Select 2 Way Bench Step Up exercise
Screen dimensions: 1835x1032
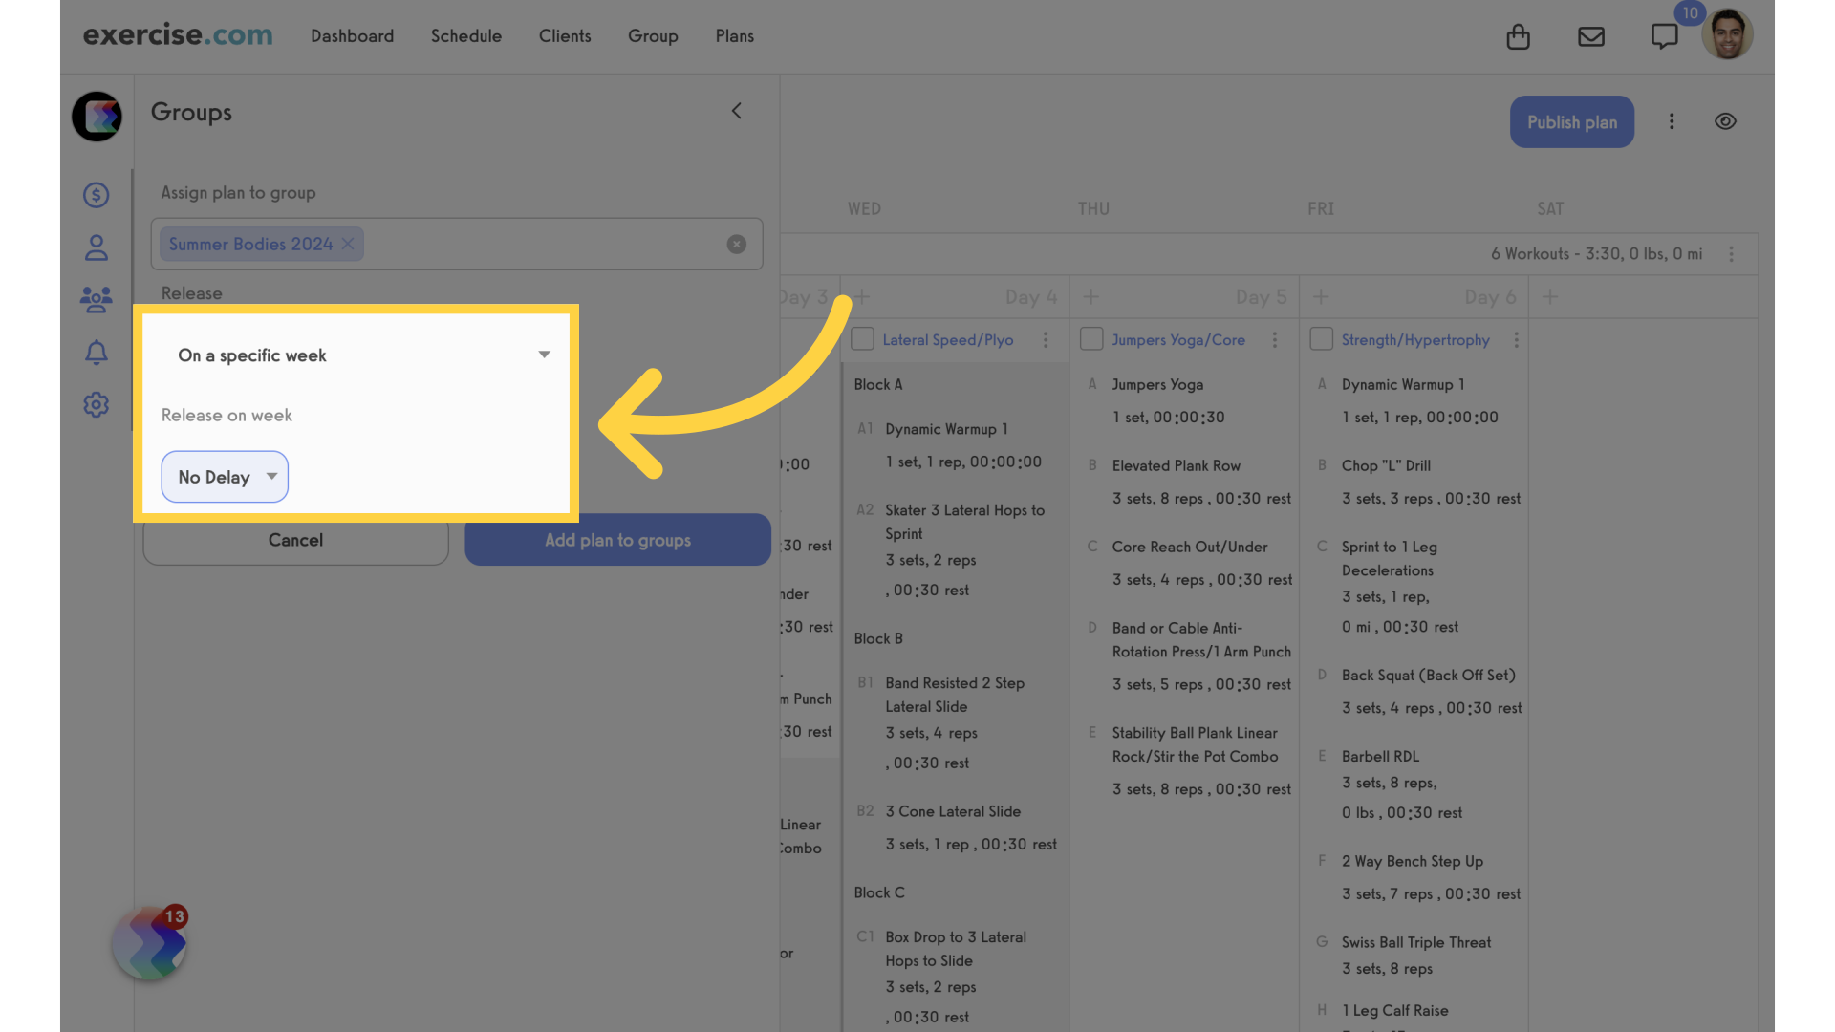(1412, 861)
